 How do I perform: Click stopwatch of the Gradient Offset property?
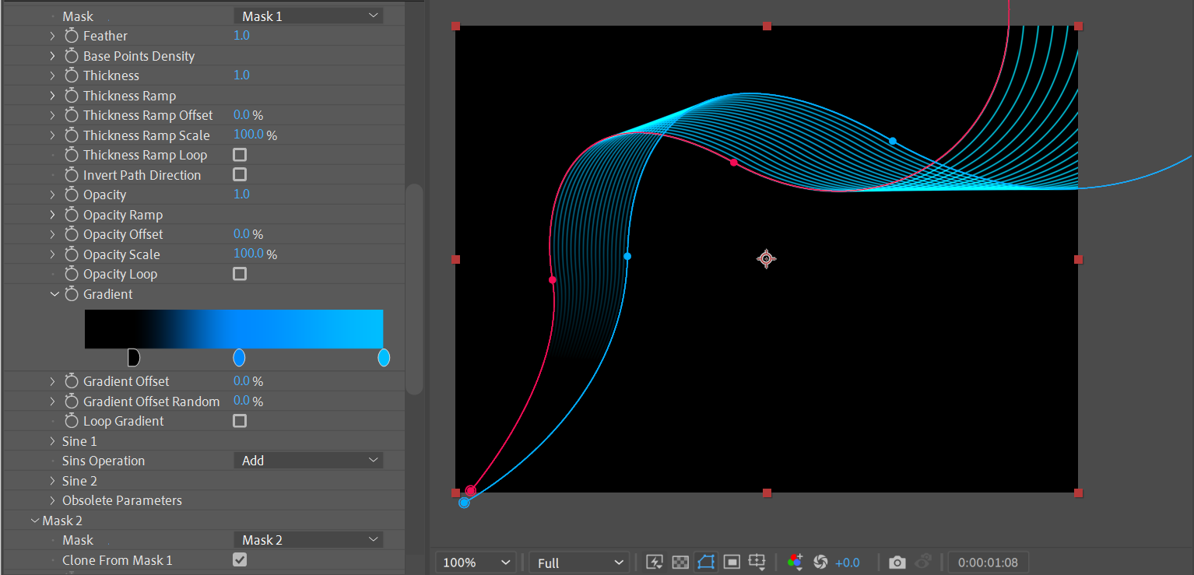[x=72, y=381]
